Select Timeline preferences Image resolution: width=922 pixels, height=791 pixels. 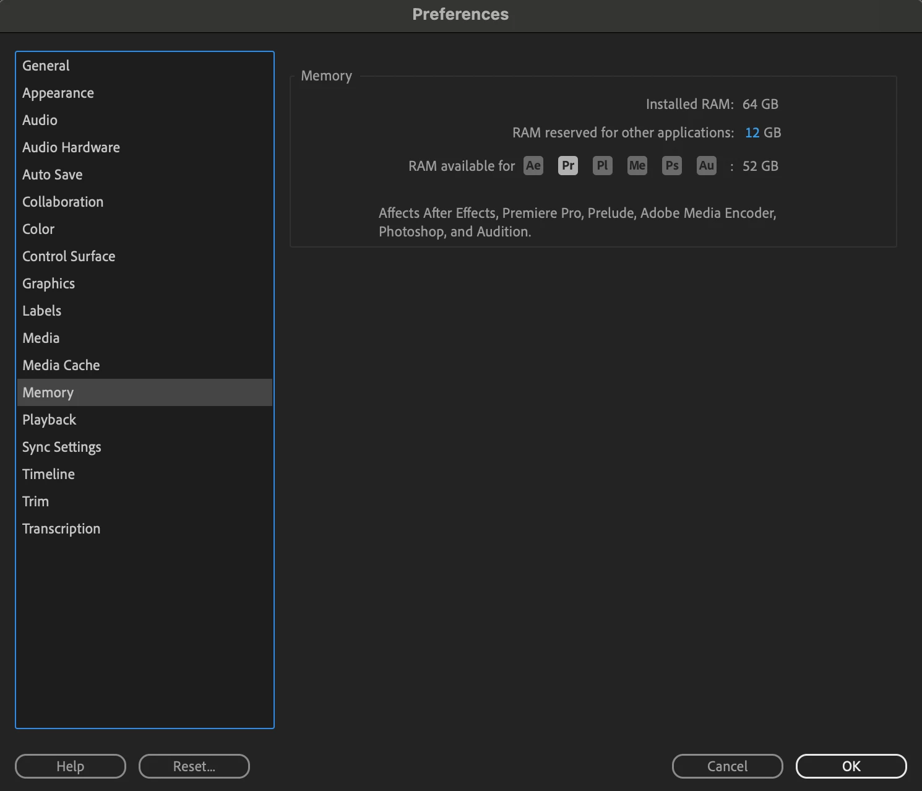tap(145, 474)
